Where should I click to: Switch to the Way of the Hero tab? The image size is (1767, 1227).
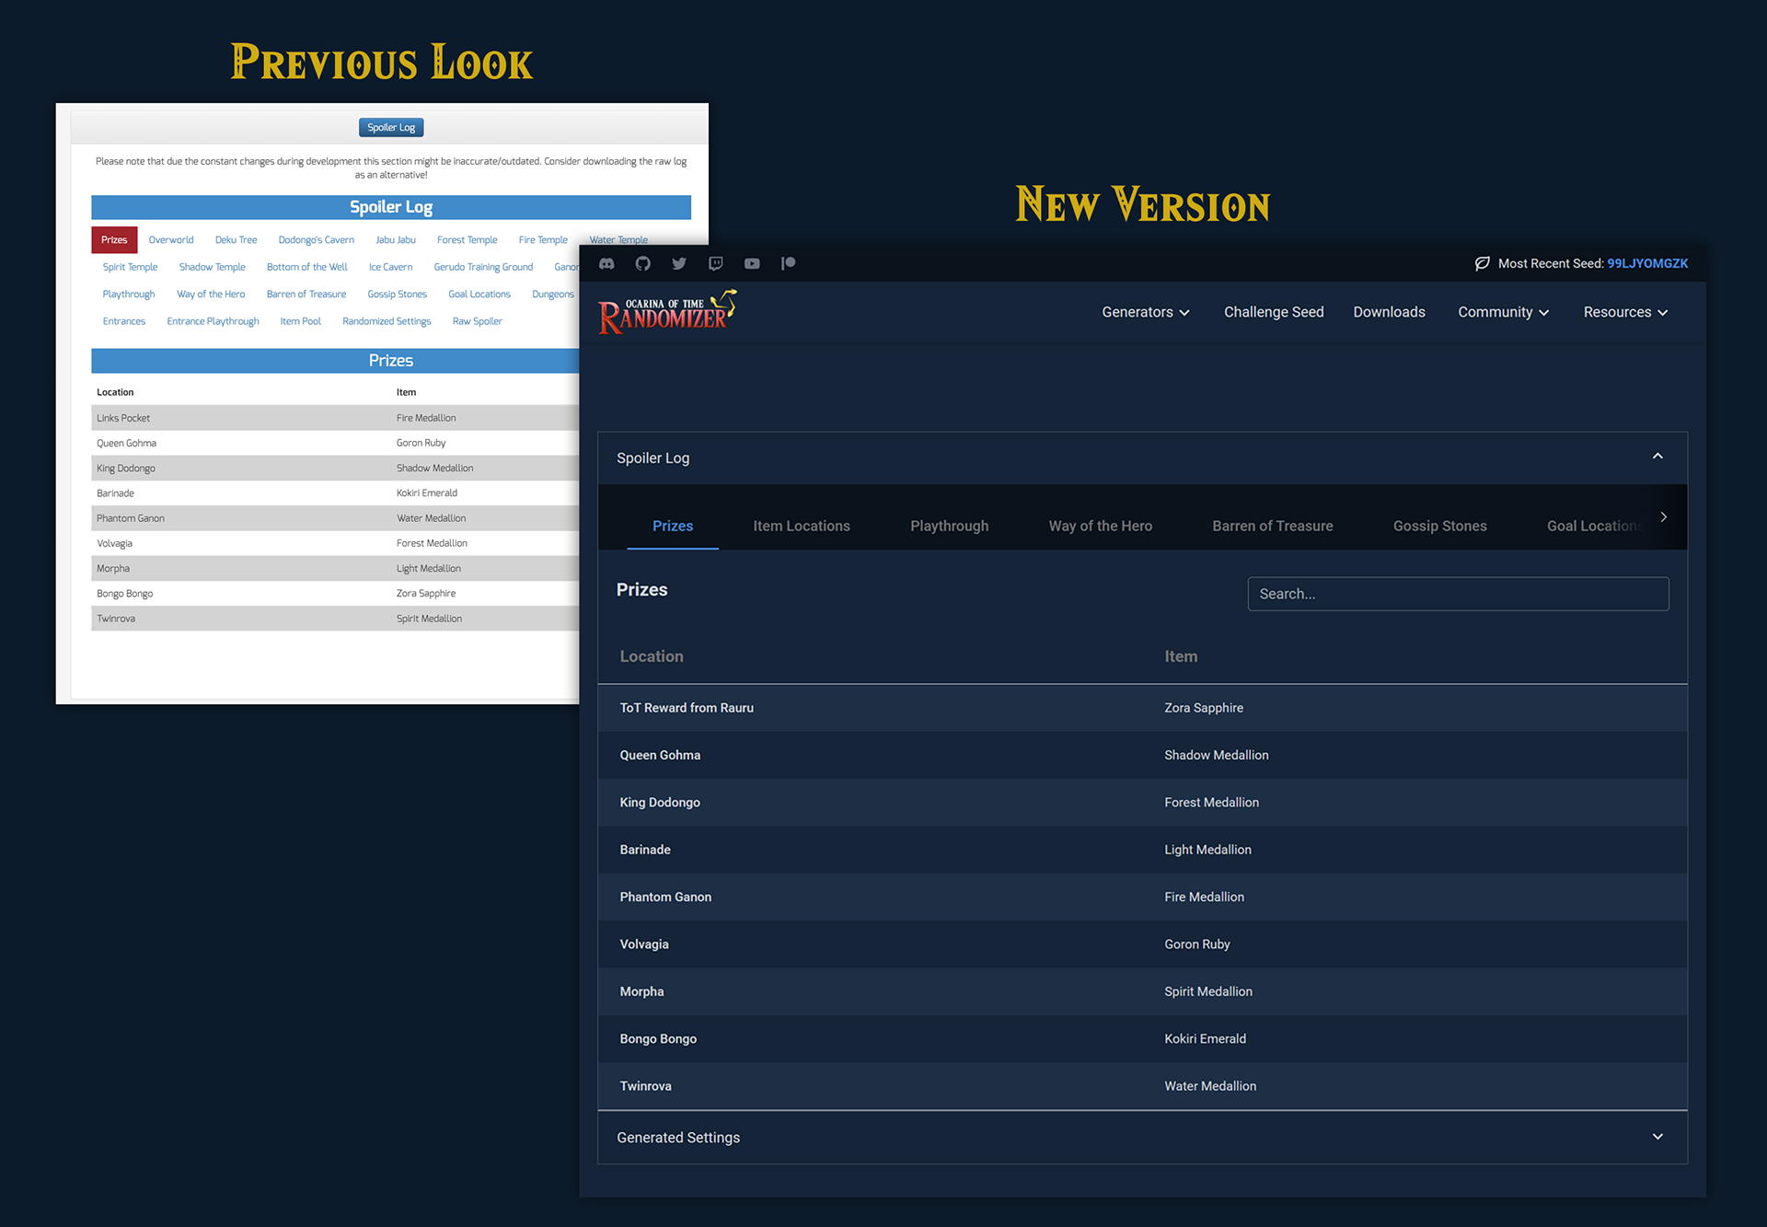click(1100, 526)
